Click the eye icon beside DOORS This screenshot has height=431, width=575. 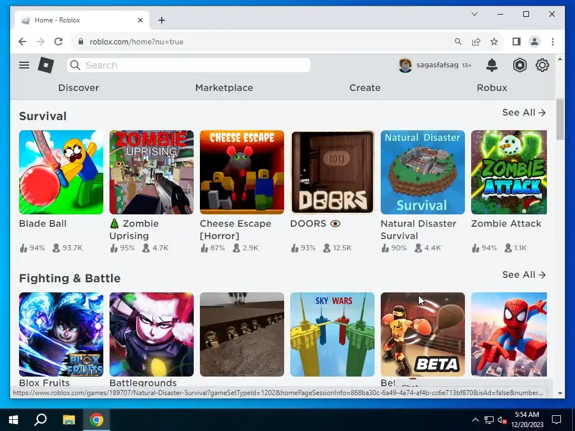tap(335, 223)
